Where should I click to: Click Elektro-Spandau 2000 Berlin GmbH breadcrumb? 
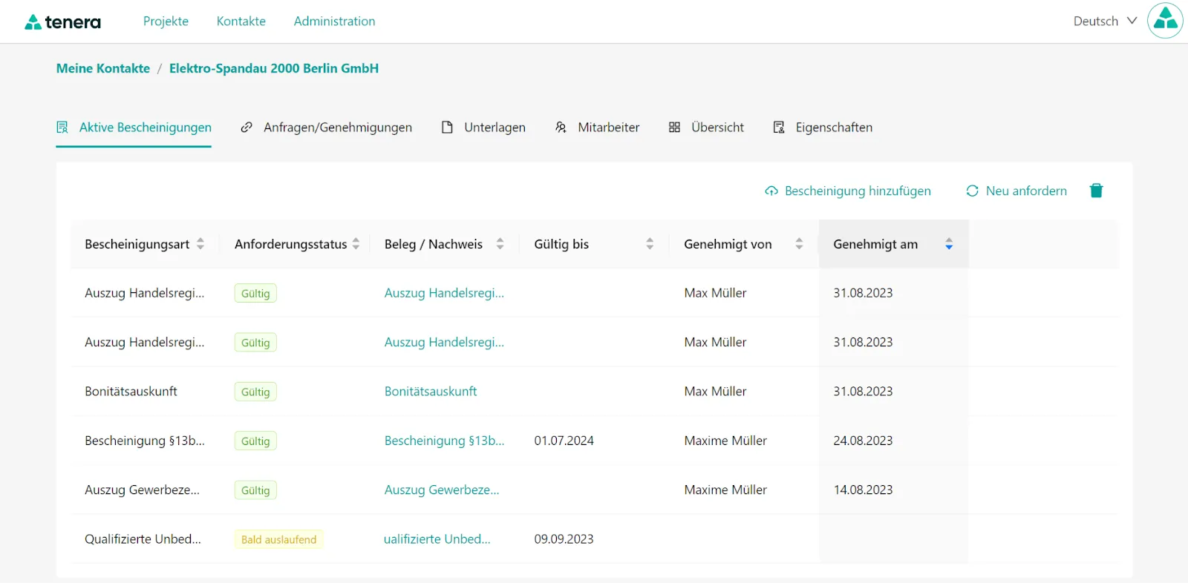[274, 68]
